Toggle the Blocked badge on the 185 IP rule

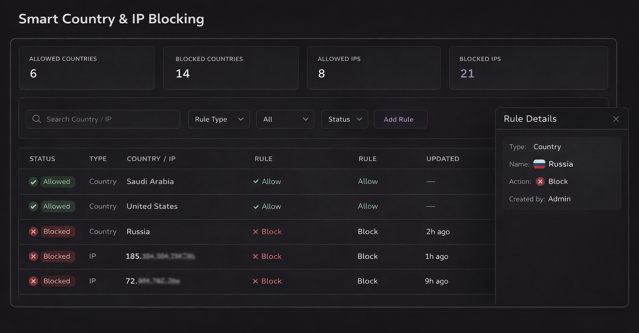point(57,256)
